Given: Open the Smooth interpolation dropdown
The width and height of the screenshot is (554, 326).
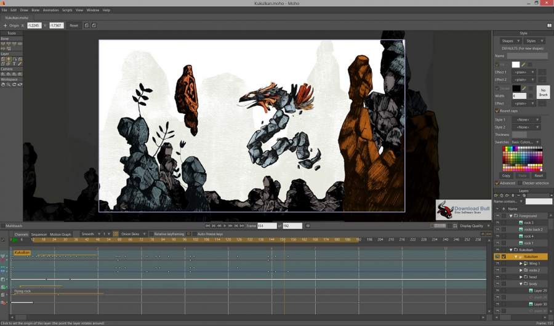Looking at the screenshot, I should (x=90, y=234).
